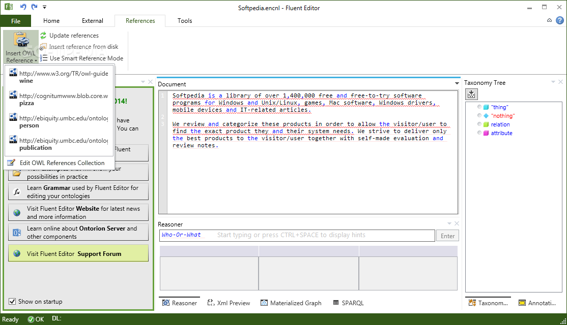Image resolution: width=567 pixels, height=325 pixels.
Task: Choose the person OWL reference
Action: click(x=59, y=121)
